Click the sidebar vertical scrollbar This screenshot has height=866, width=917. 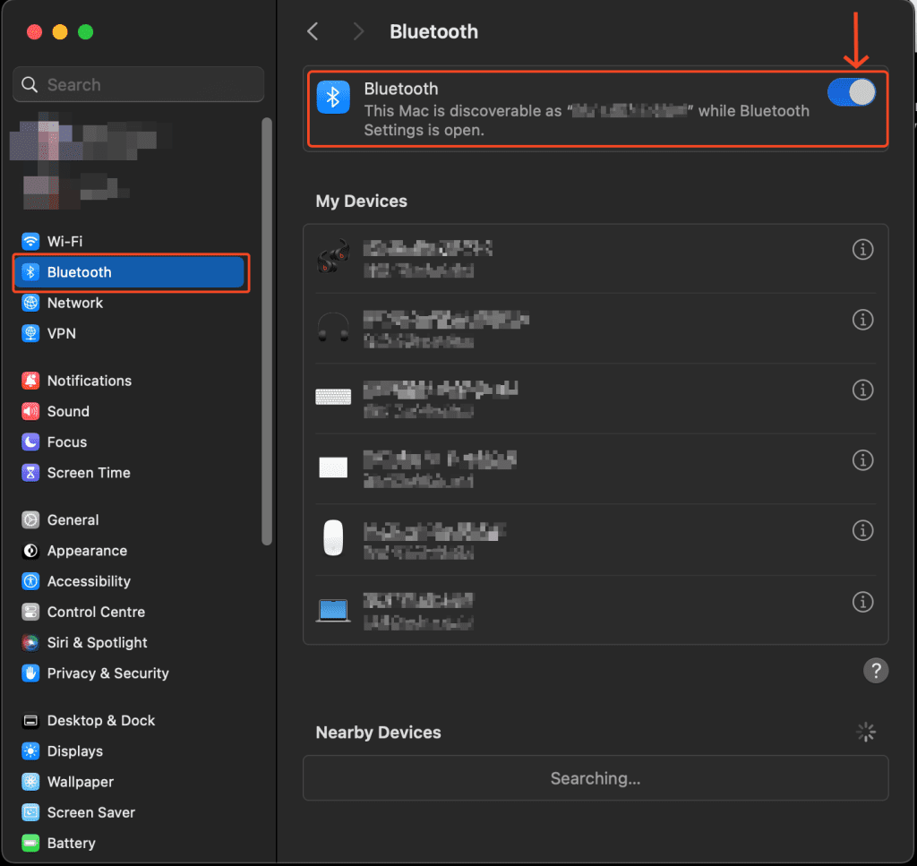[x=266, y=331]
